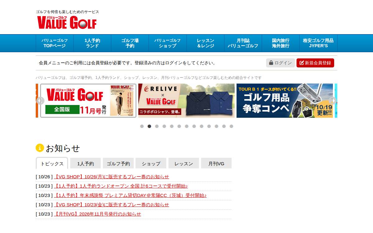Image resolution: width=373 pixels, height=233 pixels.
Task: Open VG SHOP 10/26(月) play ticket notice
Action: (112, 177)
